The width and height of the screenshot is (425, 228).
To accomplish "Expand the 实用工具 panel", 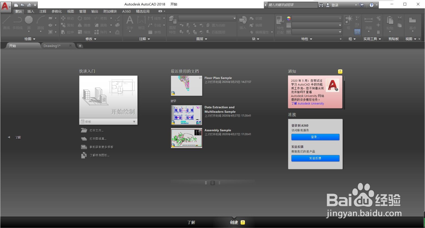I will tap(372, 39).
